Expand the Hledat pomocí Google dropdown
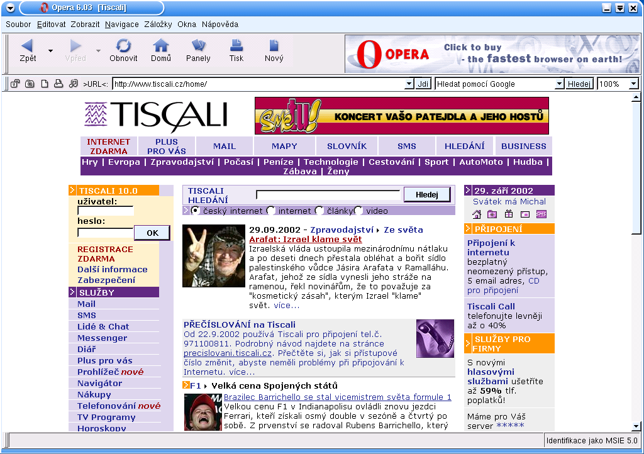The width and height of the screenshot is (644, 454). point(559,84)
